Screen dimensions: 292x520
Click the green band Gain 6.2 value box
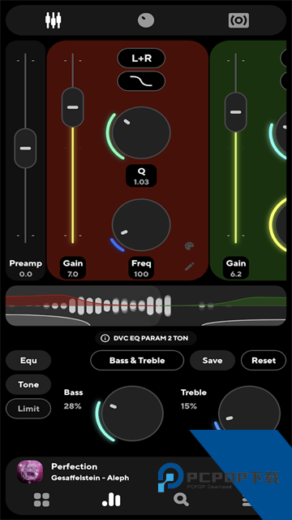[x=236, y=268]
